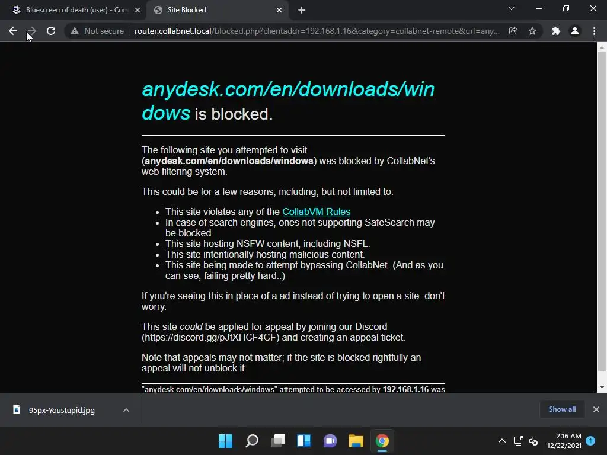Click Show all downloads
The height and width of the screenshot is (455, 607).
click(x=562, y=409)
